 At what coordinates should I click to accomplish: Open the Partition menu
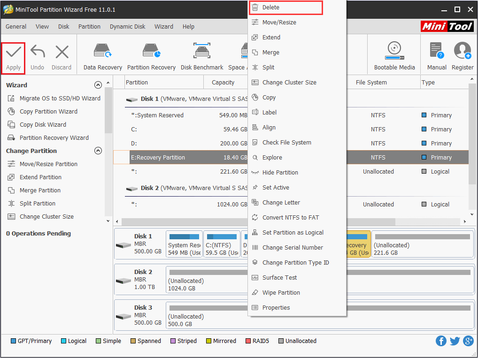(89, 26)
